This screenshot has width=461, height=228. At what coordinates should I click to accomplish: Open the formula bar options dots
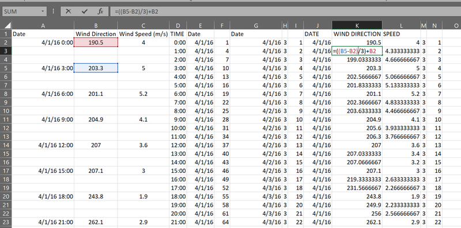[x=53, y=11]
